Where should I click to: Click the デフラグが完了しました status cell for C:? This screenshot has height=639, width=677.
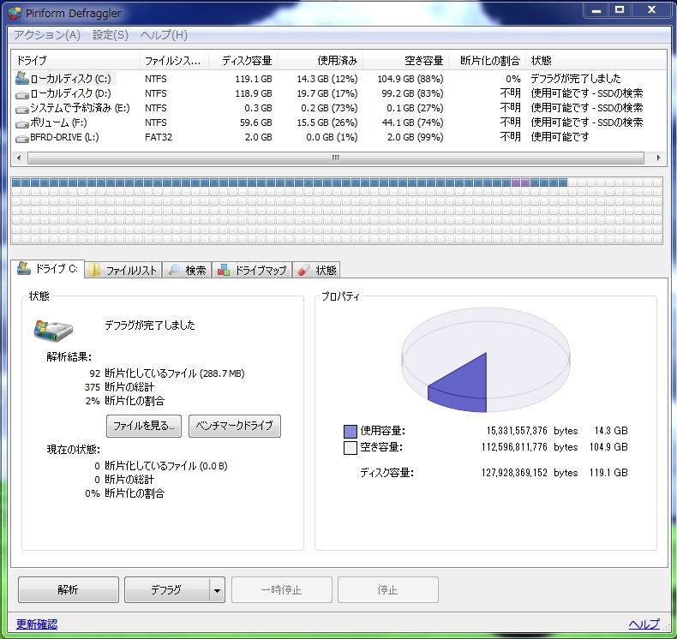(x=576, y=79)
